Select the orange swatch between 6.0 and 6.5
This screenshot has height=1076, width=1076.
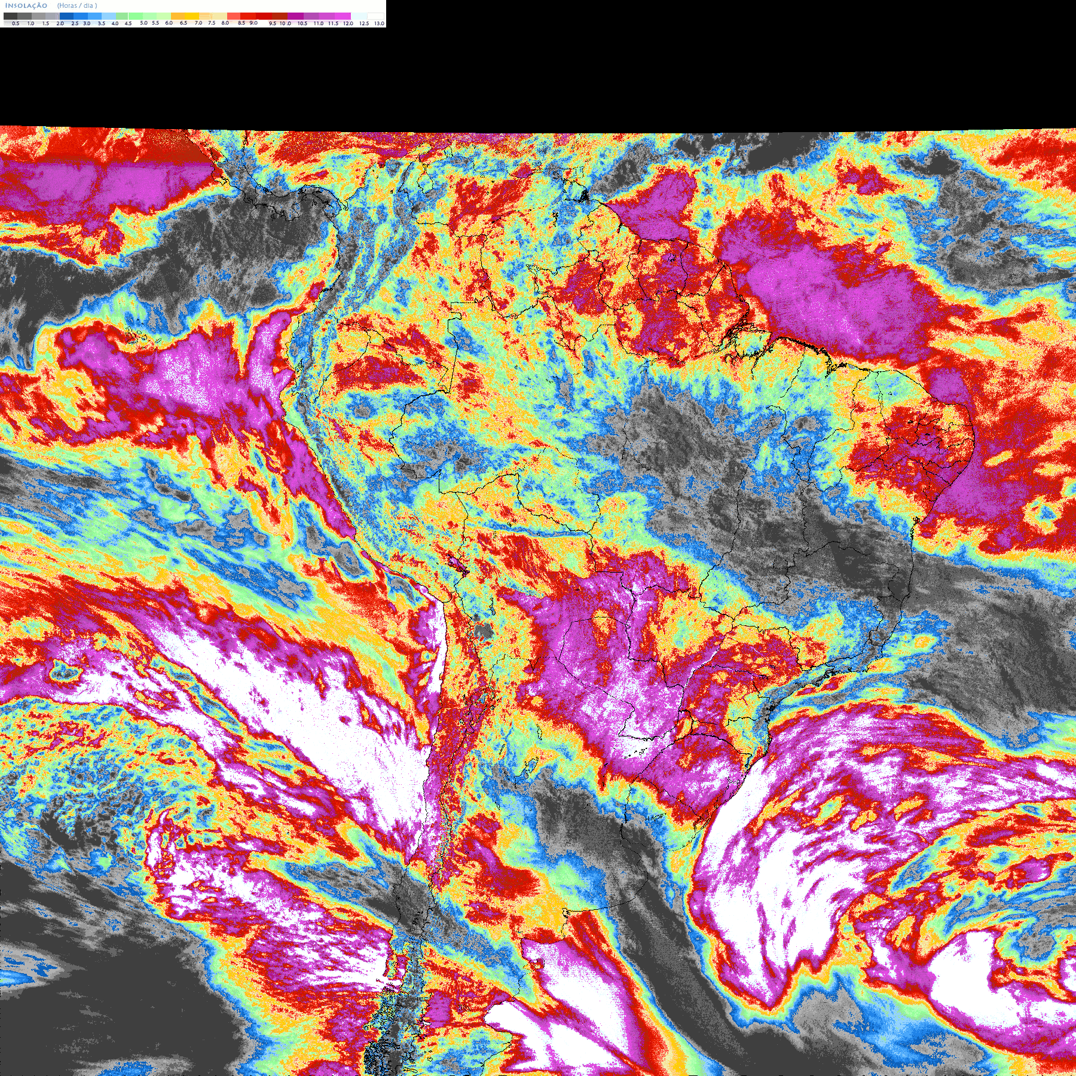point(178,16)
